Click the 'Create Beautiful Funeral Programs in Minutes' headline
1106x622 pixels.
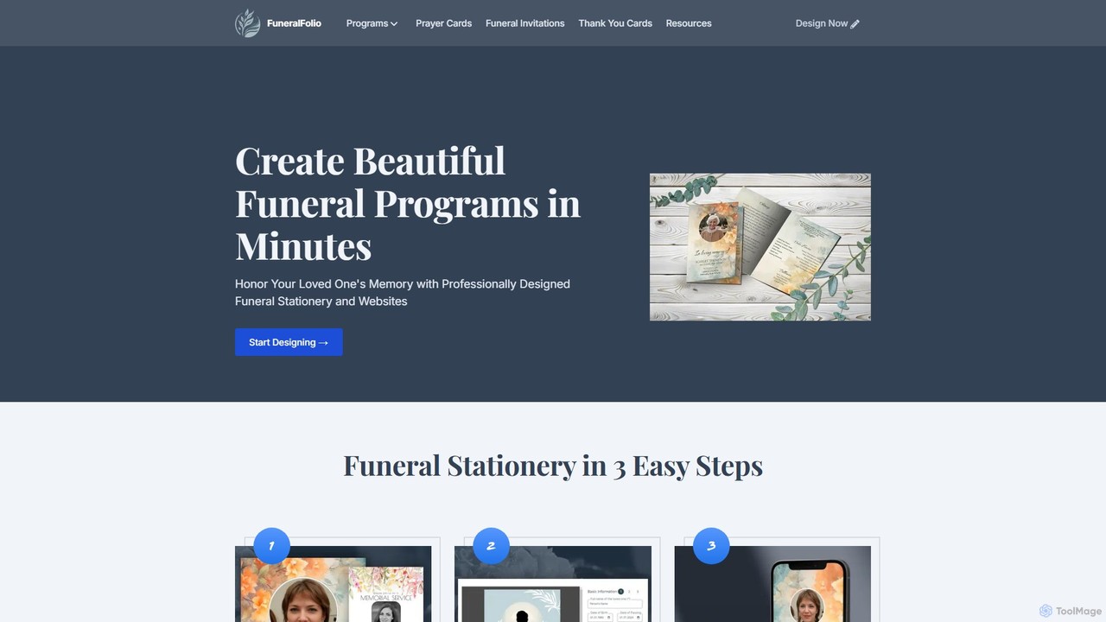click(408, 203)
